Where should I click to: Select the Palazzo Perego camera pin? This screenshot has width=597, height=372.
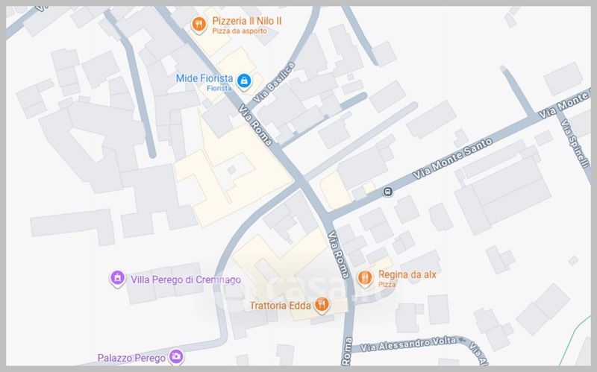click(x=176, y=357)
